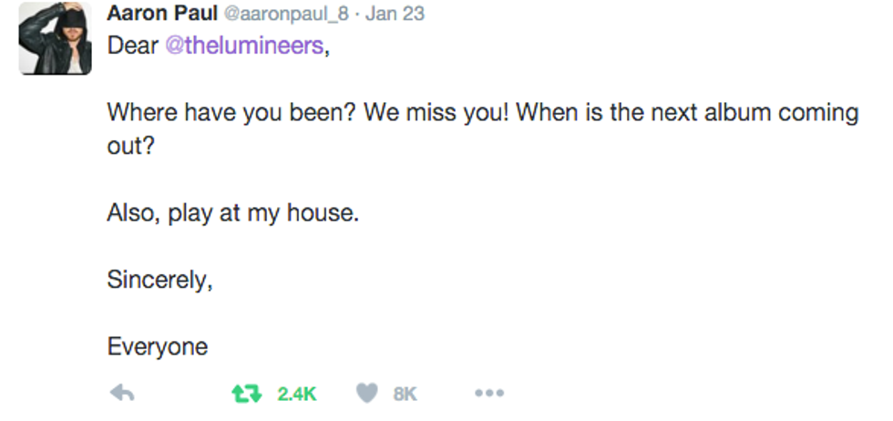
Task: Click the wrapped word "out?"
Action: coord(131,146)
